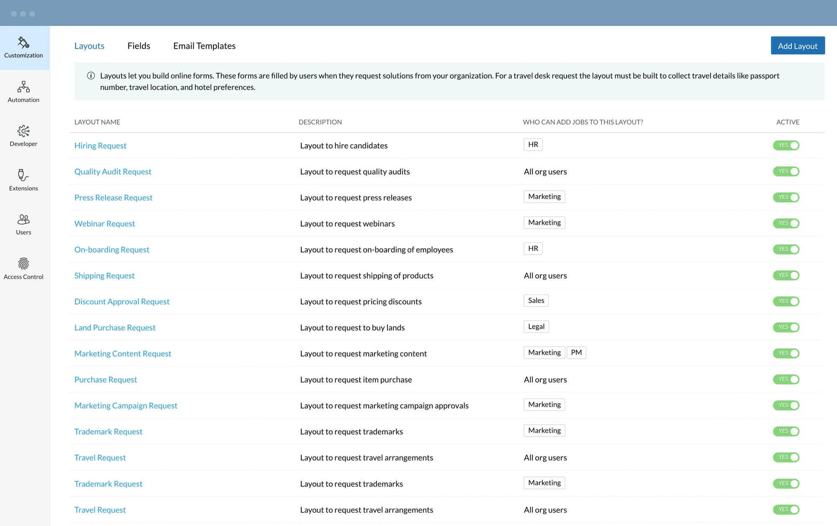Toggle active switch for On-boarding Request
Image resolution: width=837 pixels, height=526 pixels.
click(x=786, y=249)
